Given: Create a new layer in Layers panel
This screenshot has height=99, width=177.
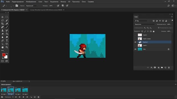Looking at the screenshot, I should point(165,68).
